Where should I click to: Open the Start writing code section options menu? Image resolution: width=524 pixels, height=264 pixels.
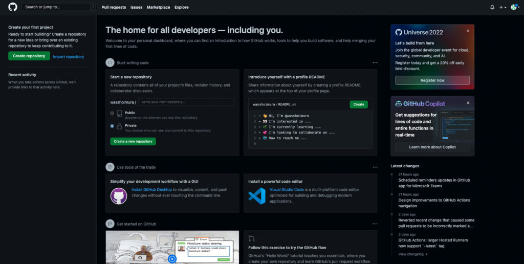click(375, 63)
